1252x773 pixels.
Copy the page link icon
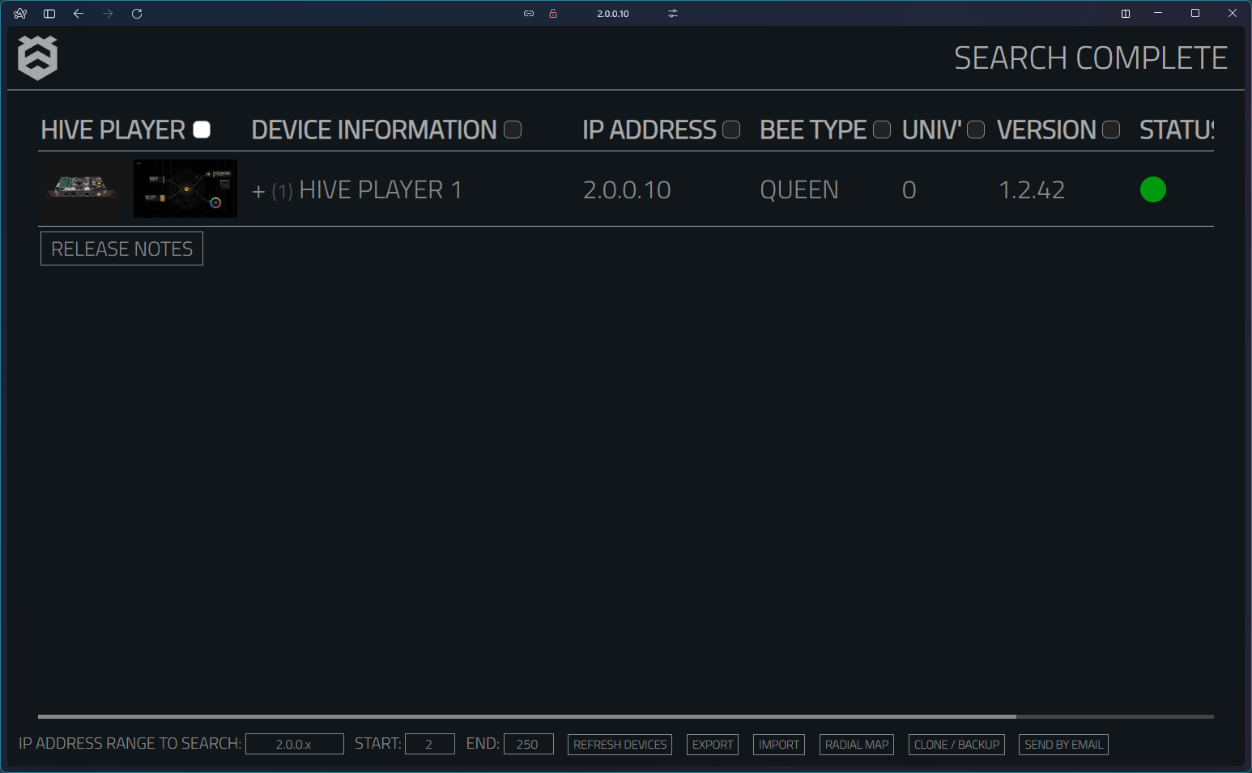click(529, 14)
